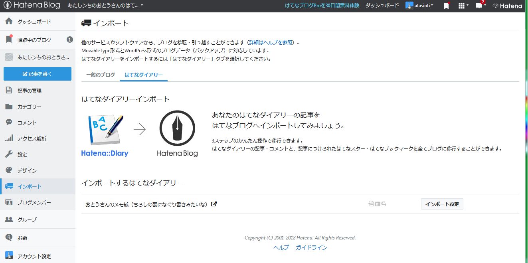Click the wrench icon beside 設定
The height and width of the screenshot is (263, 528).
(x=9, y=154)
